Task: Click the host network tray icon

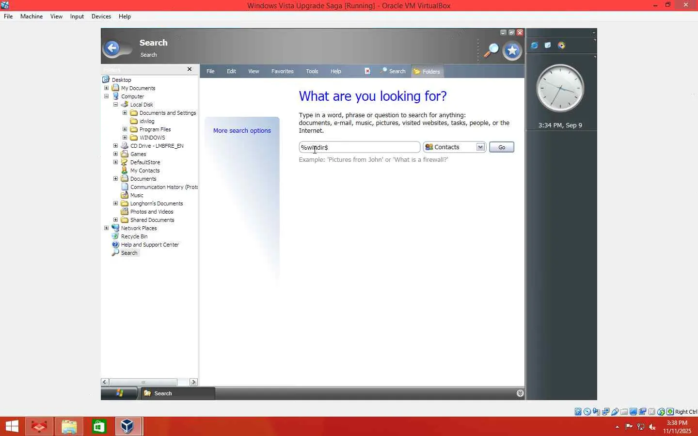Action: tap(641, 427)
